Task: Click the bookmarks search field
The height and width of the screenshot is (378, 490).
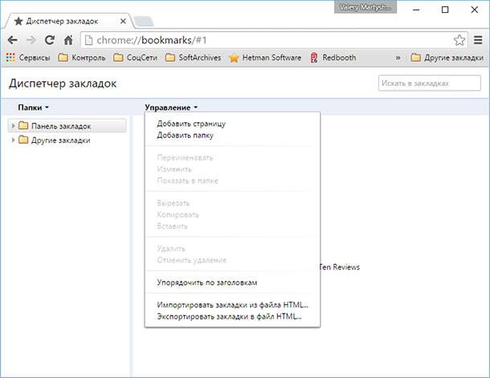Action: pos(430,83)
